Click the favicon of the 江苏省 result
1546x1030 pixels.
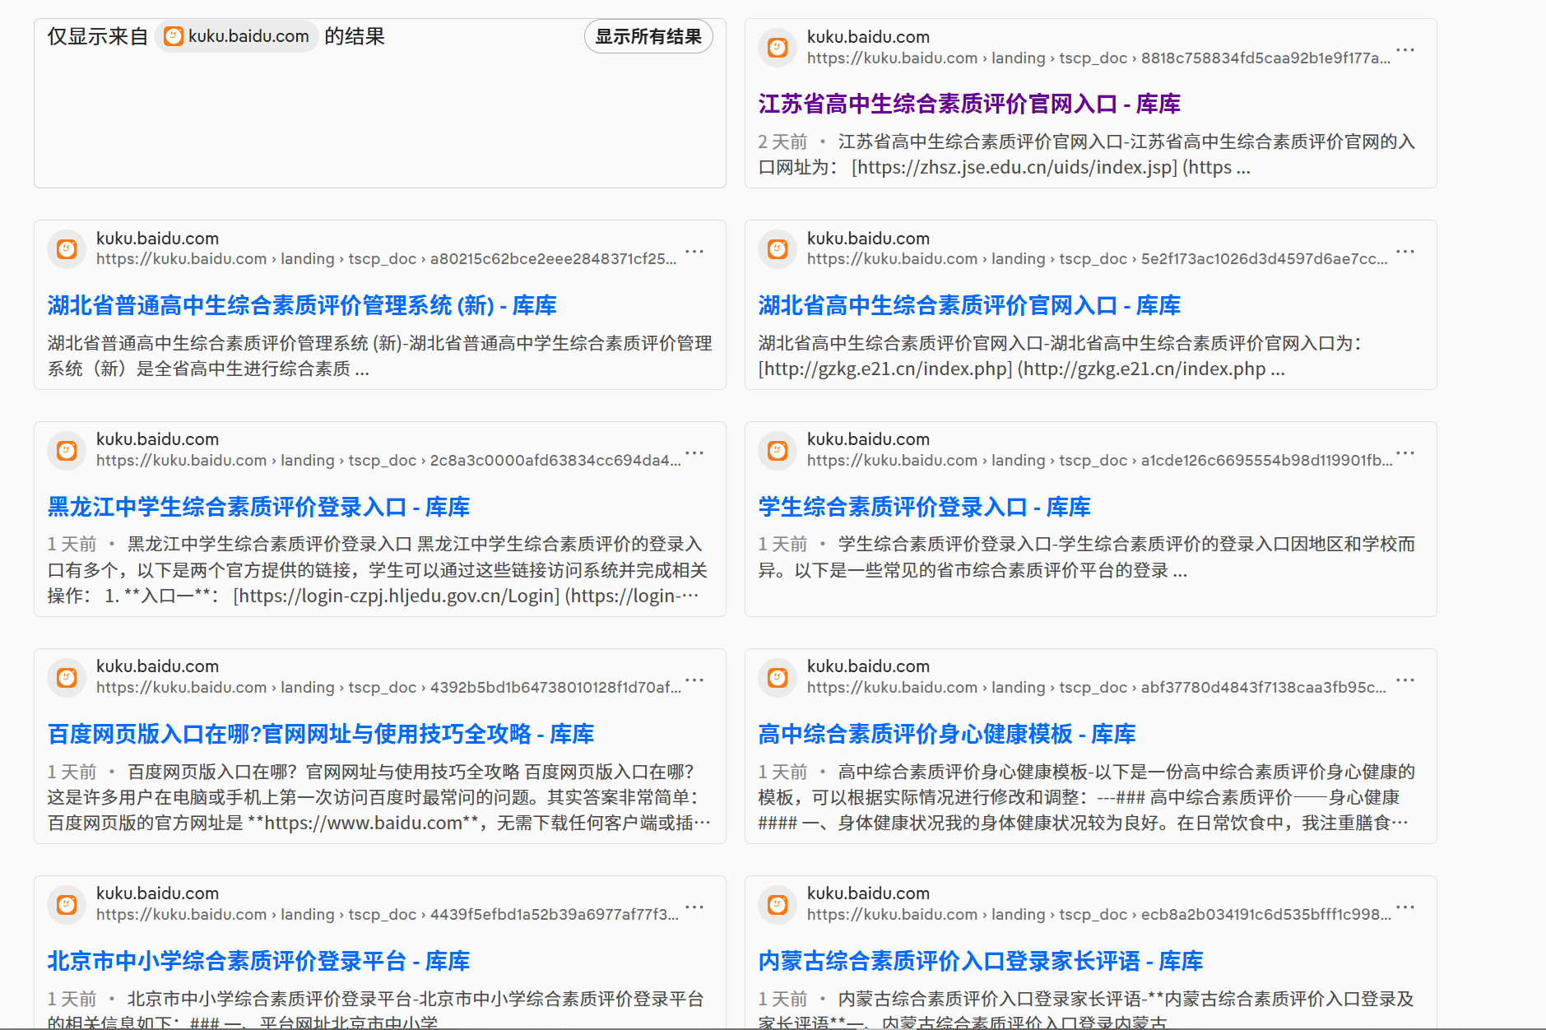point(778,48)
